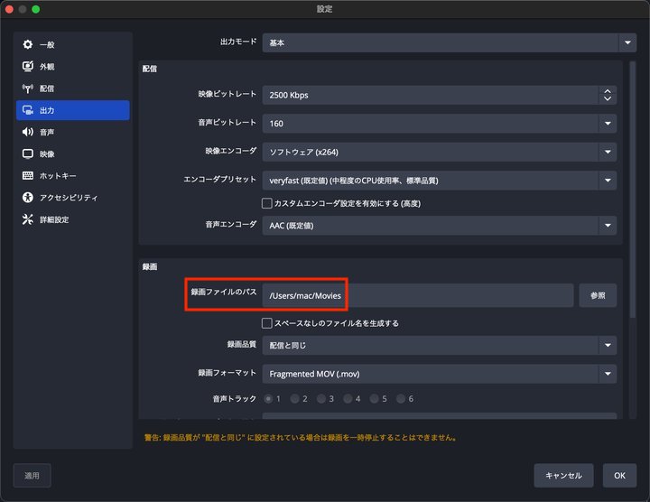Select audio track 2 radio button
The height and width of the screenshot is (502, 650).
point(294,398)
